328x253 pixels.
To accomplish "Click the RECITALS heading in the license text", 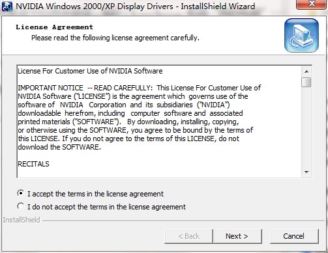I will 33,164.
